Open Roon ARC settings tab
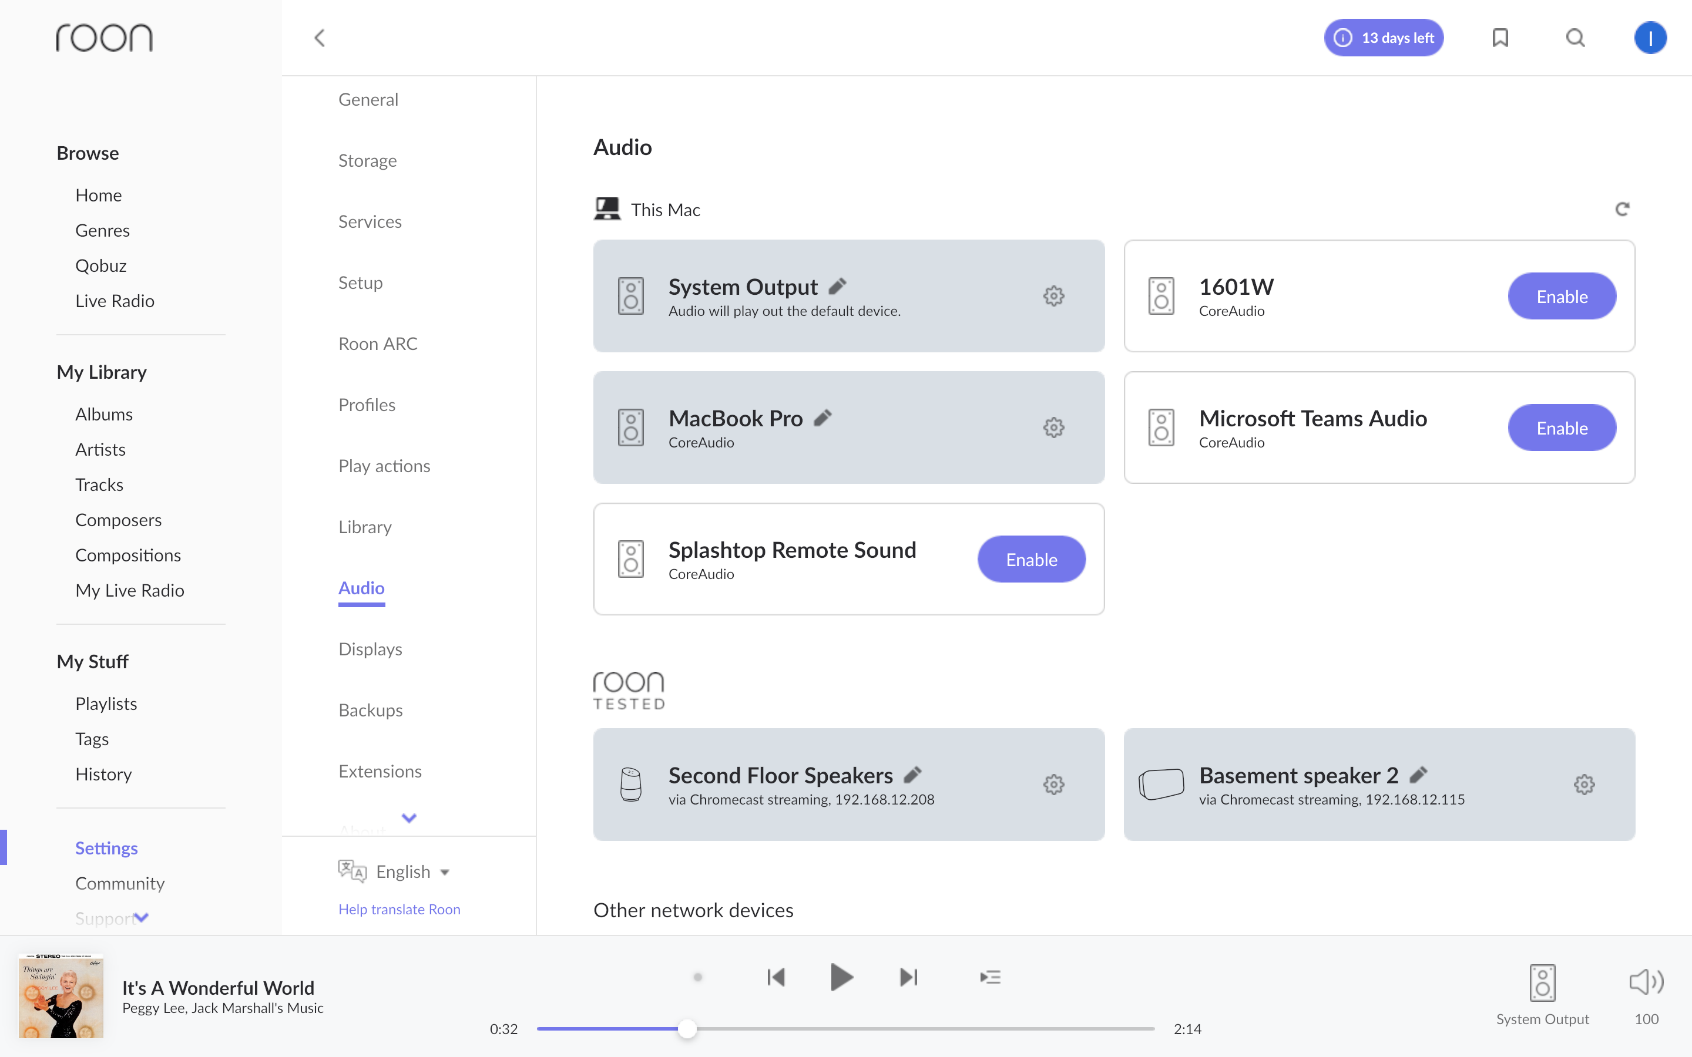 coord(378,344)
